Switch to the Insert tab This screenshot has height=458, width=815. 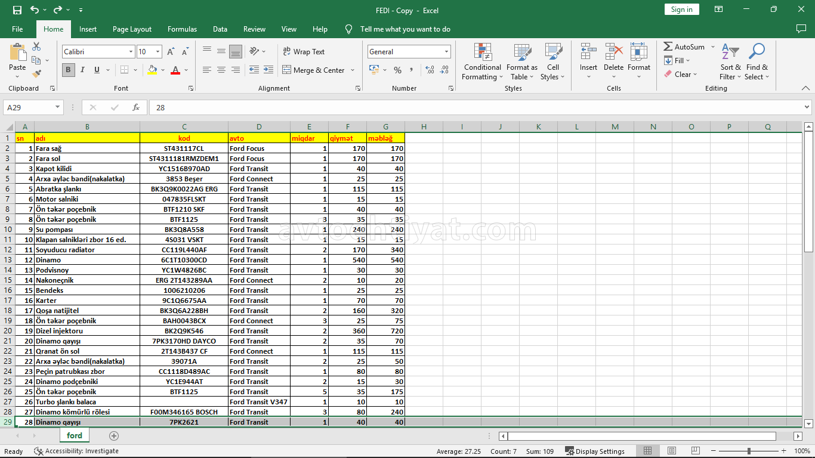pyautogui.click(x=88, y=29)
